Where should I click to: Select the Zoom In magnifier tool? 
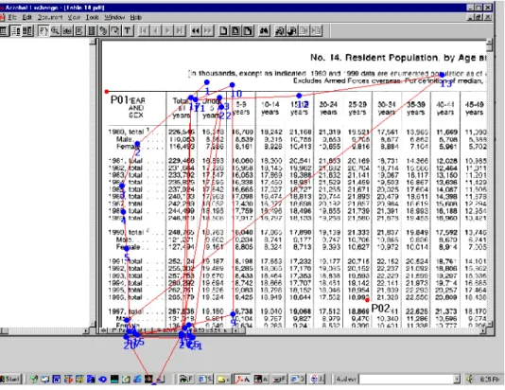(56, 31)
